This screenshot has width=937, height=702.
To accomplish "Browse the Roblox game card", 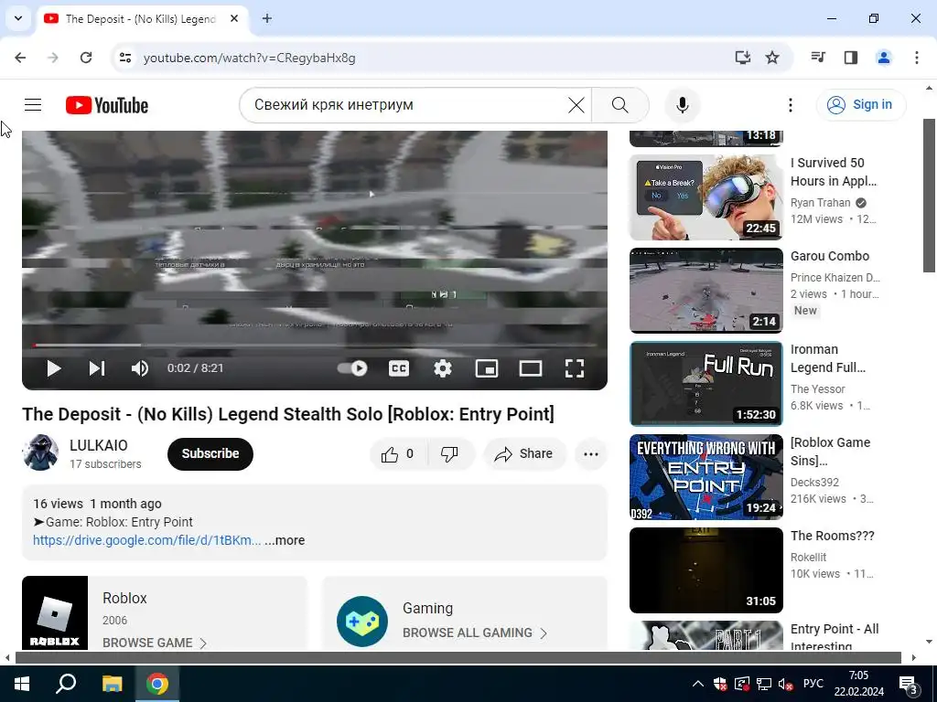I will coord(154,643).
